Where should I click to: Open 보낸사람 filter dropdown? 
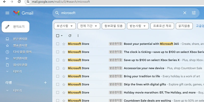pyautogui.click(x=65, y=26)
